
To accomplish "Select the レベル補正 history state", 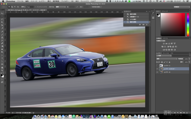I will point(136,19).
